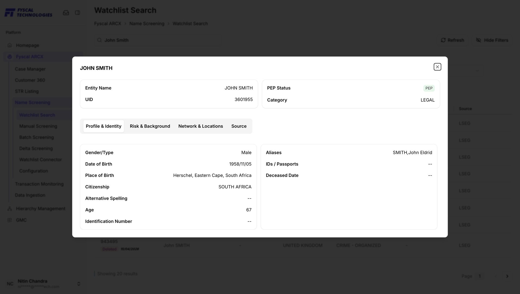The image size is (520, 294).
Task: Click the Fyscal Technologies logo
Action: tap(28, 12)
